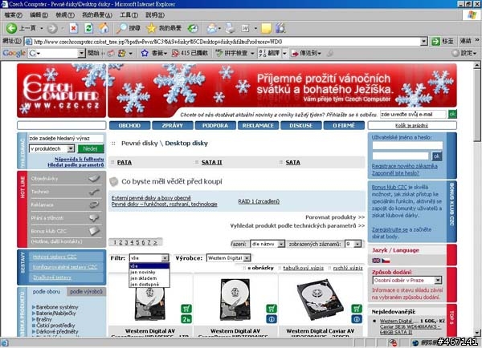
Task: Open address bar dropdown arrow
Action: 423,42
